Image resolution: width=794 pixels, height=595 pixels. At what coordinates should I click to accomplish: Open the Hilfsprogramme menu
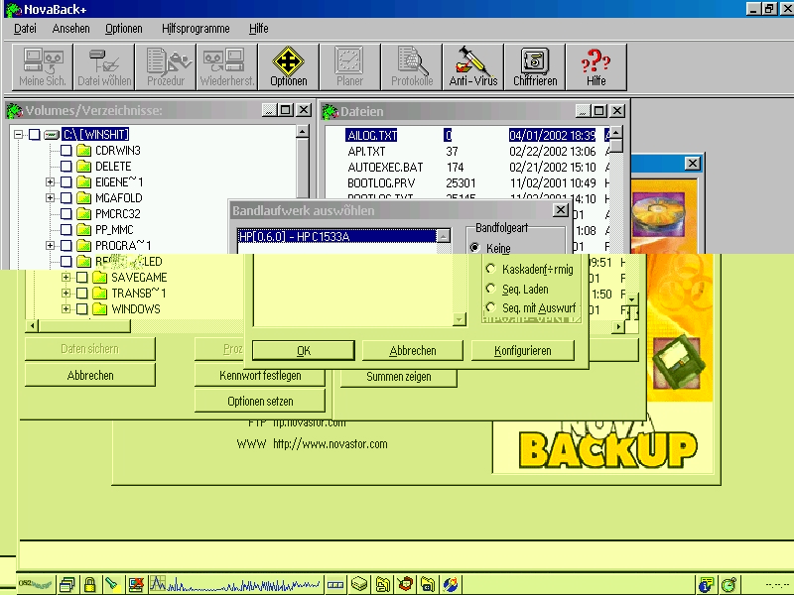point(196,29)
